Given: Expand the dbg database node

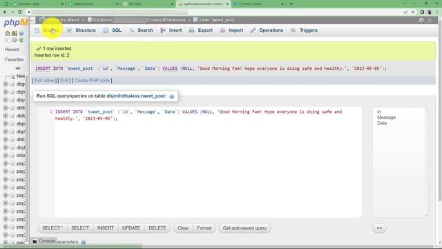Looking at the screenshot, I should pos(6,84).
